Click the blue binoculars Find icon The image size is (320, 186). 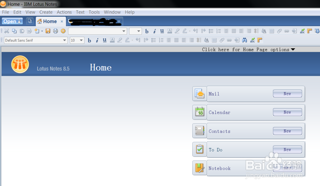tap(244, 40)
